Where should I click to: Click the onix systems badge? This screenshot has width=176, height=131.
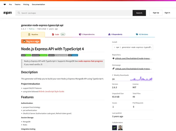coord(73,55)
